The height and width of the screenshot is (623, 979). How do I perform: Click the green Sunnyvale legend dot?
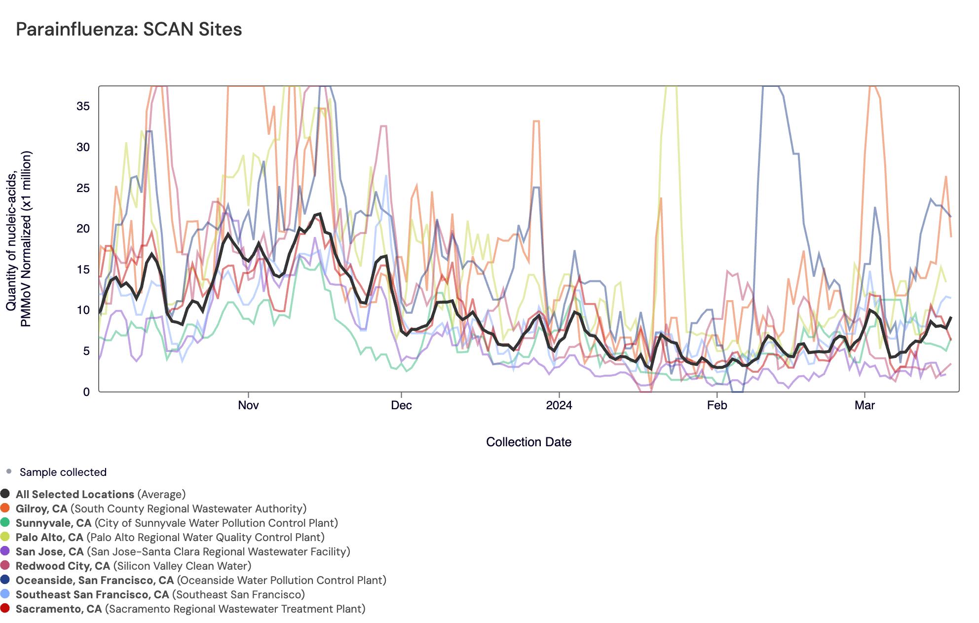pyautogui.click(x=5, y=522)
